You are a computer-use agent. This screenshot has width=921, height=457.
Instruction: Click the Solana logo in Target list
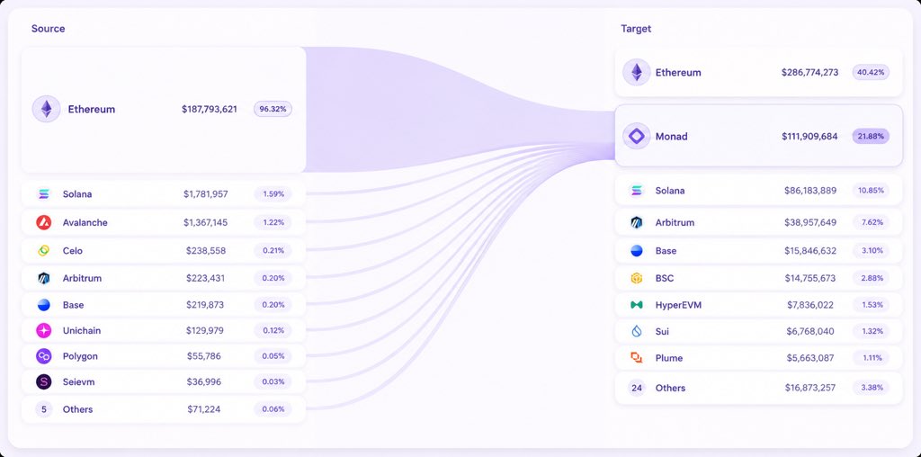pos(636,191)
